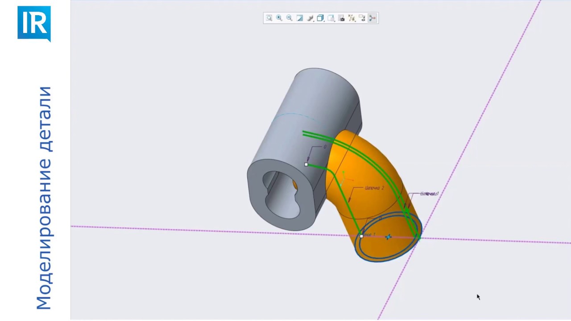Screen dimensions: 571x321
Task: Toggle the annotation display icon
Action: point(362,18)
